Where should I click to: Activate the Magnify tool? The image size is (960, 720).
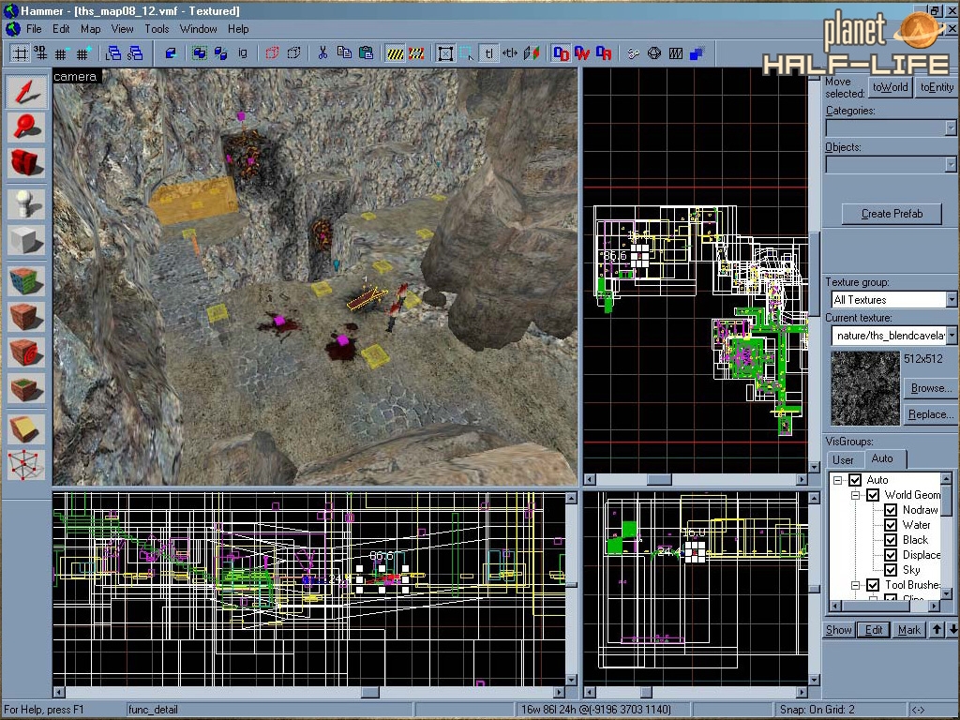click(x=25, y=127)
